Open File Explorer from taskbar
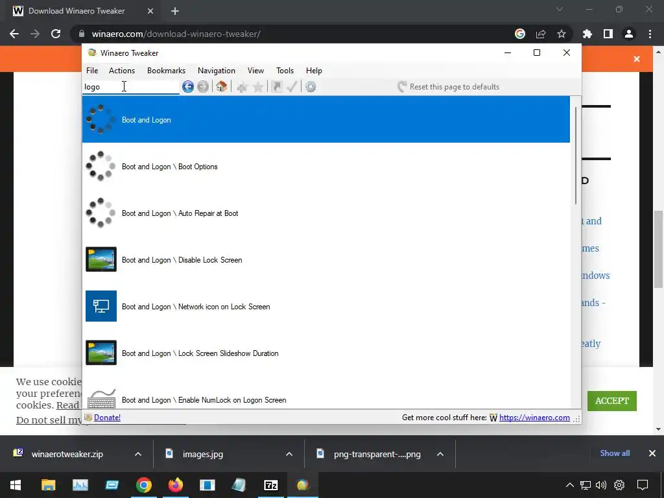 48,485
